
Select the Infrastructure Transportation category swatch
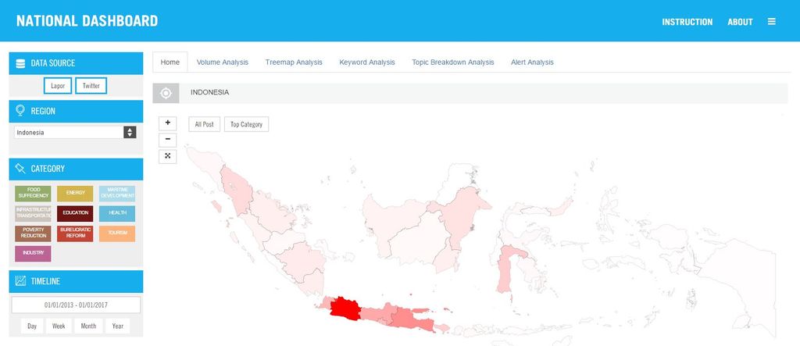tap(33, 213)
